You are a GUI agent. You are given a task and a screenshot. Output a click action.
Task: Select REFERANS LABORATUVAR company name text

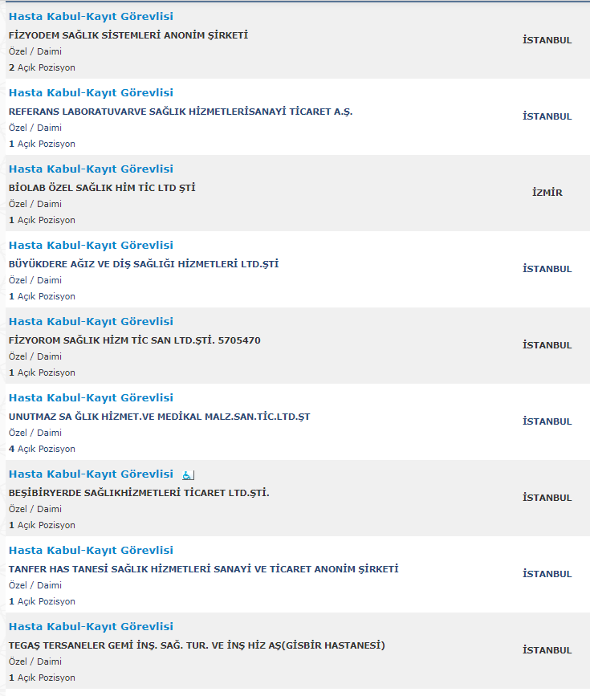pyautogui.click(x=181, y=112)
